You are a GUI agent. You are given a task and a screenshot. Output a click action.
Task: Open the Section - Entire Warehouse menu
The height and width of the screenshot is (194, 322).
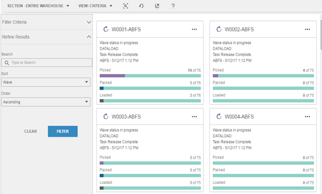pos(38,6)
